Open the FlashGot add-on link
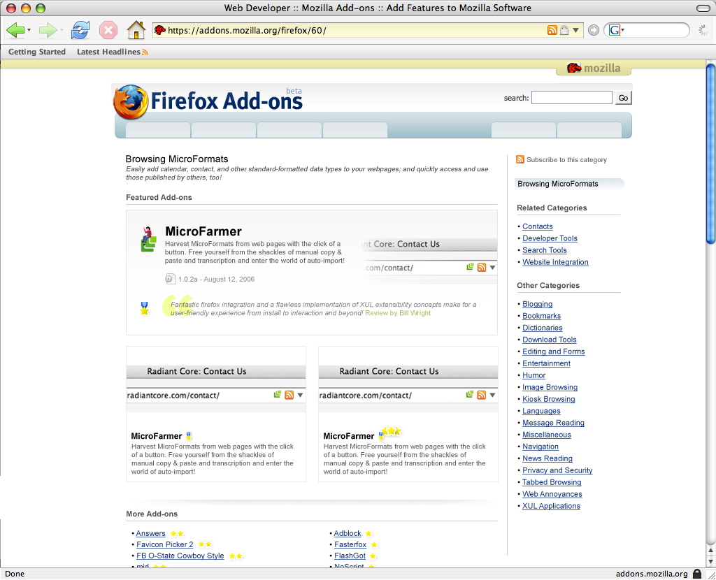 point(350,556)
